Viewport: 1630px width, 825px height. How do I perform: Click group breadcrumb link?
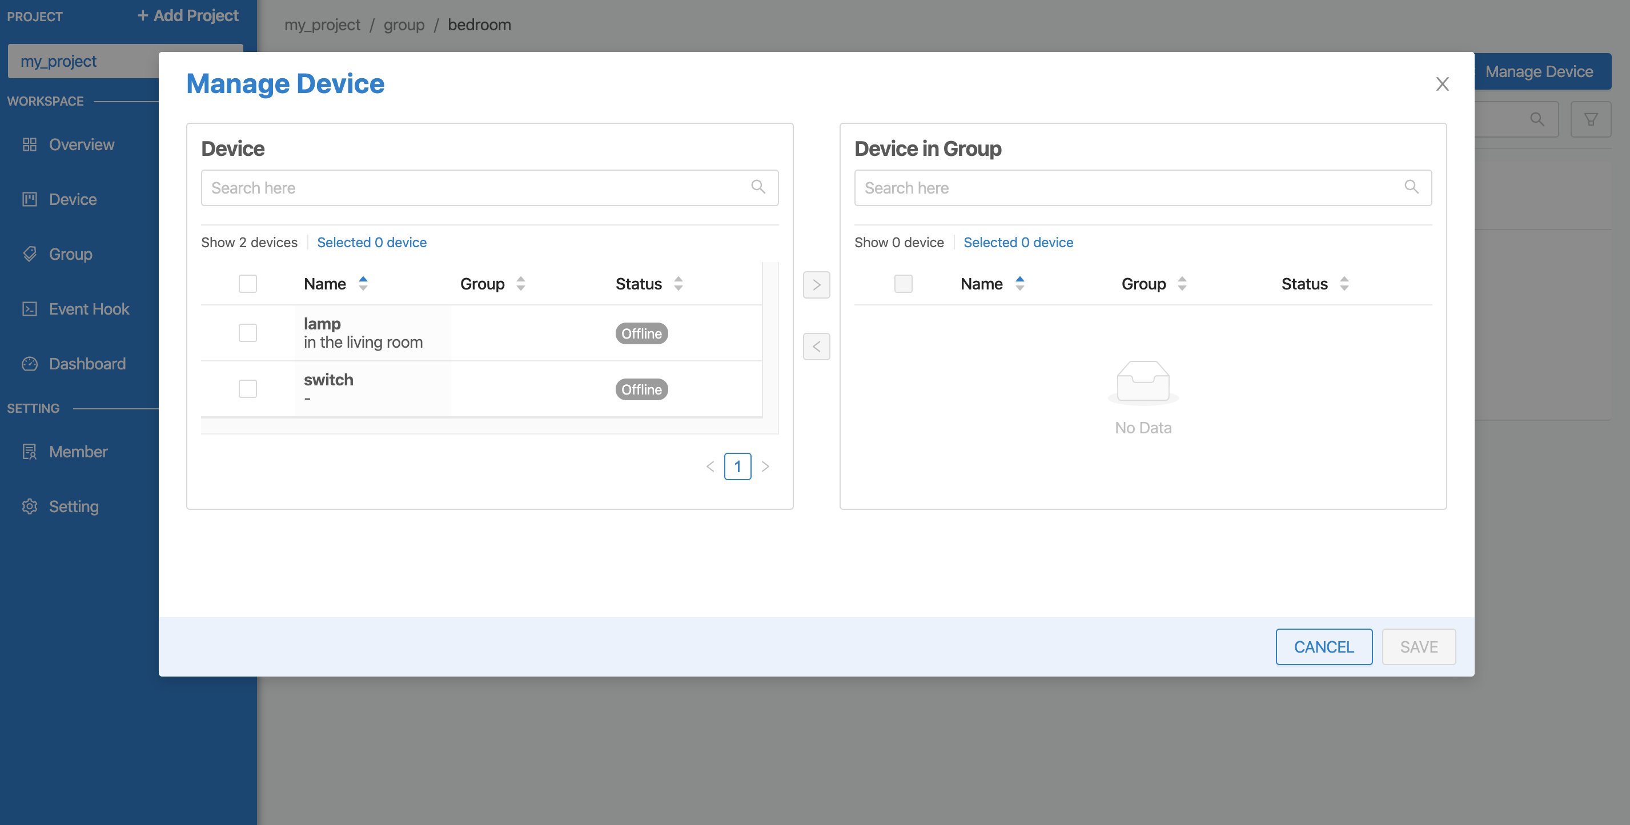404,25
